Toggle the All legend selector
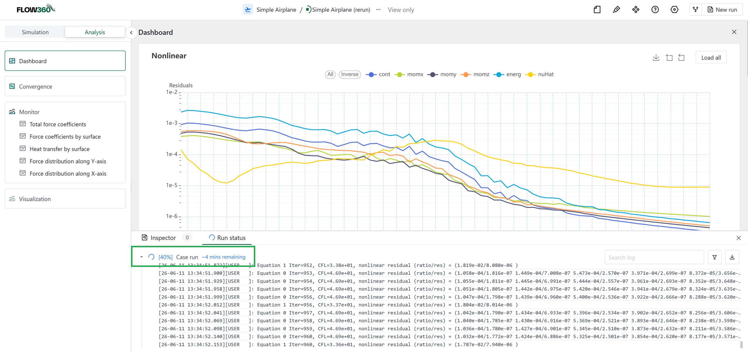 (330, 74)
